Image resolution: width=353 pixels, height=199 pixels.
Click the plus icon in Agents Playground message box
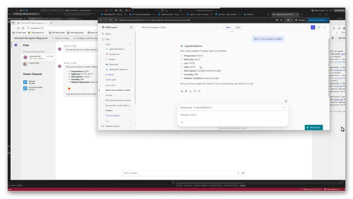(x=238, y=173)
